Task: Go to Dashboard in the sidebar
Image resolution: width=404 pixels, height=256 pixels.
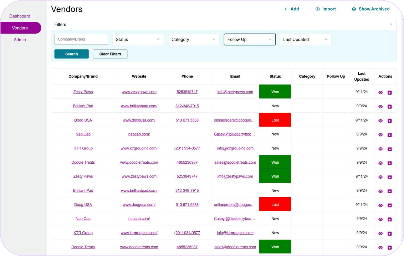Action: [20, 16]
